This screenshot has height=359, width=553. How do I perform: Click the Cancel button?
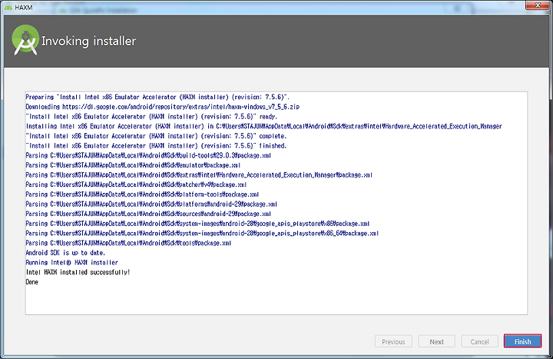[479, 341]
